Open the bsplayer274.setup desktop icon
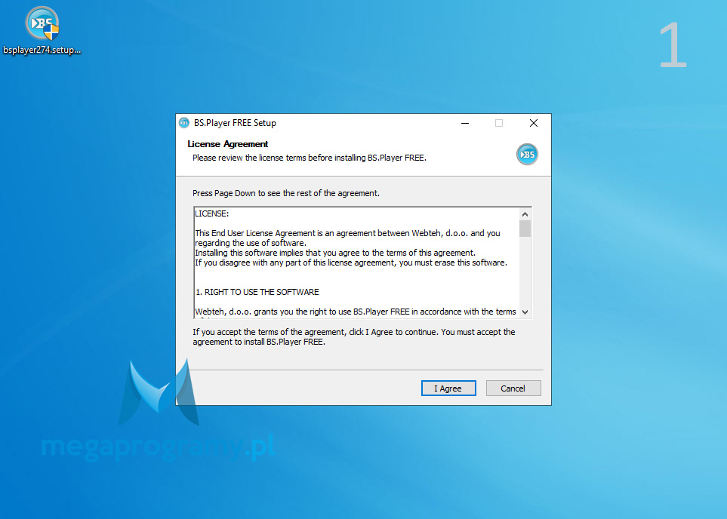Screen dimensions: 727x519 point(42,30)
